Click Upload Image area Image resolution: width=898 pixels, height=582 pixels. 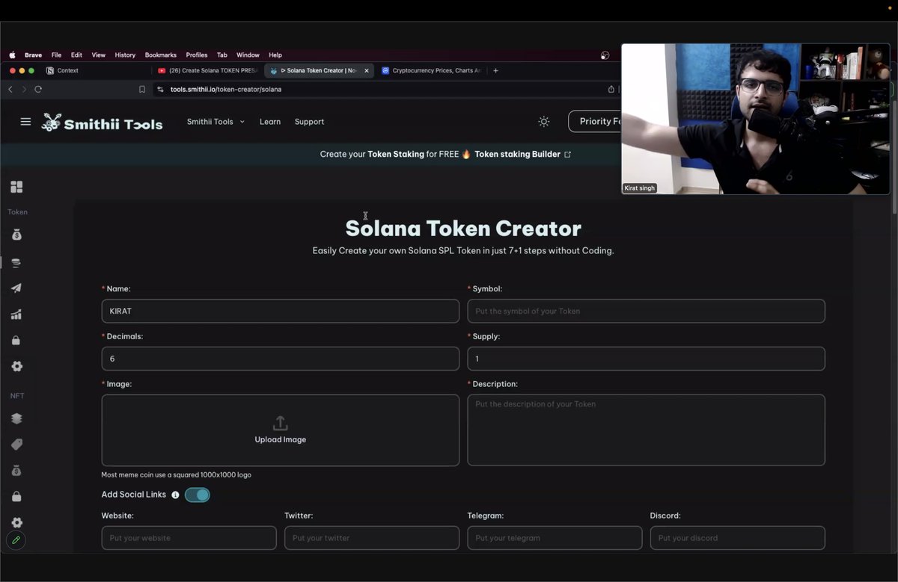click(x=281, y=430)
